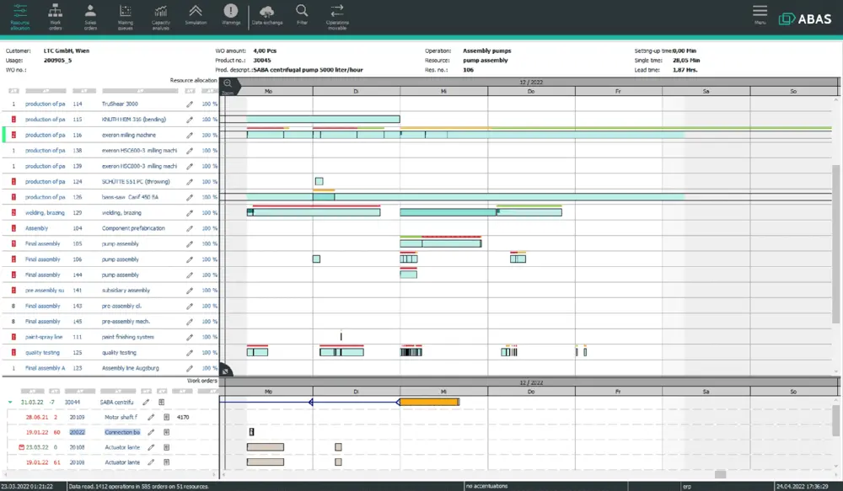Screen dimensions: 843x491
Task: Click the Gantt zoom magnifier icon
Action: pyautogui.click(x=228, y=83)
